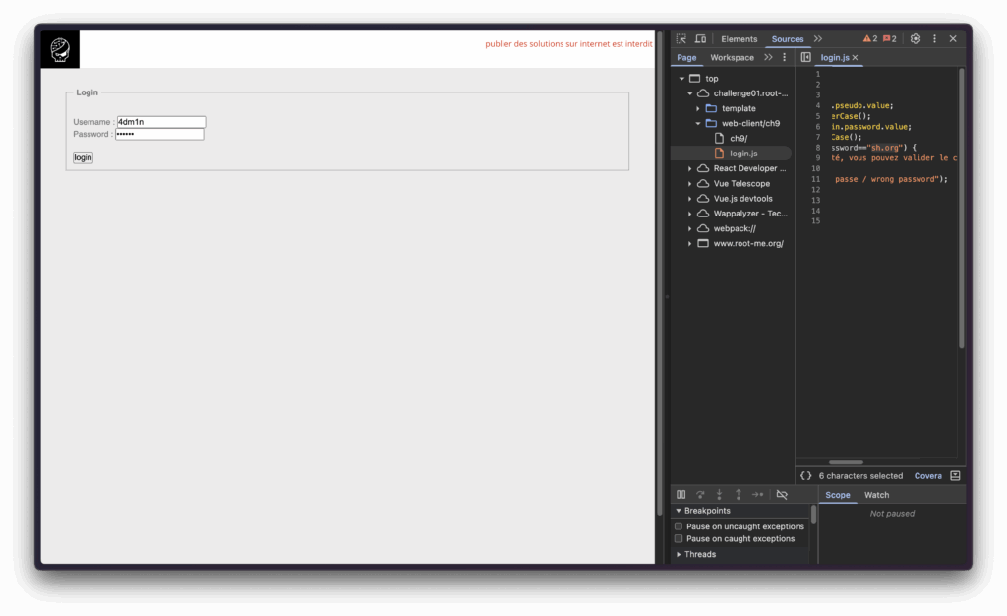
Task: Enable Pause on uncaught exceptions
Action: [x=679, y=526]
